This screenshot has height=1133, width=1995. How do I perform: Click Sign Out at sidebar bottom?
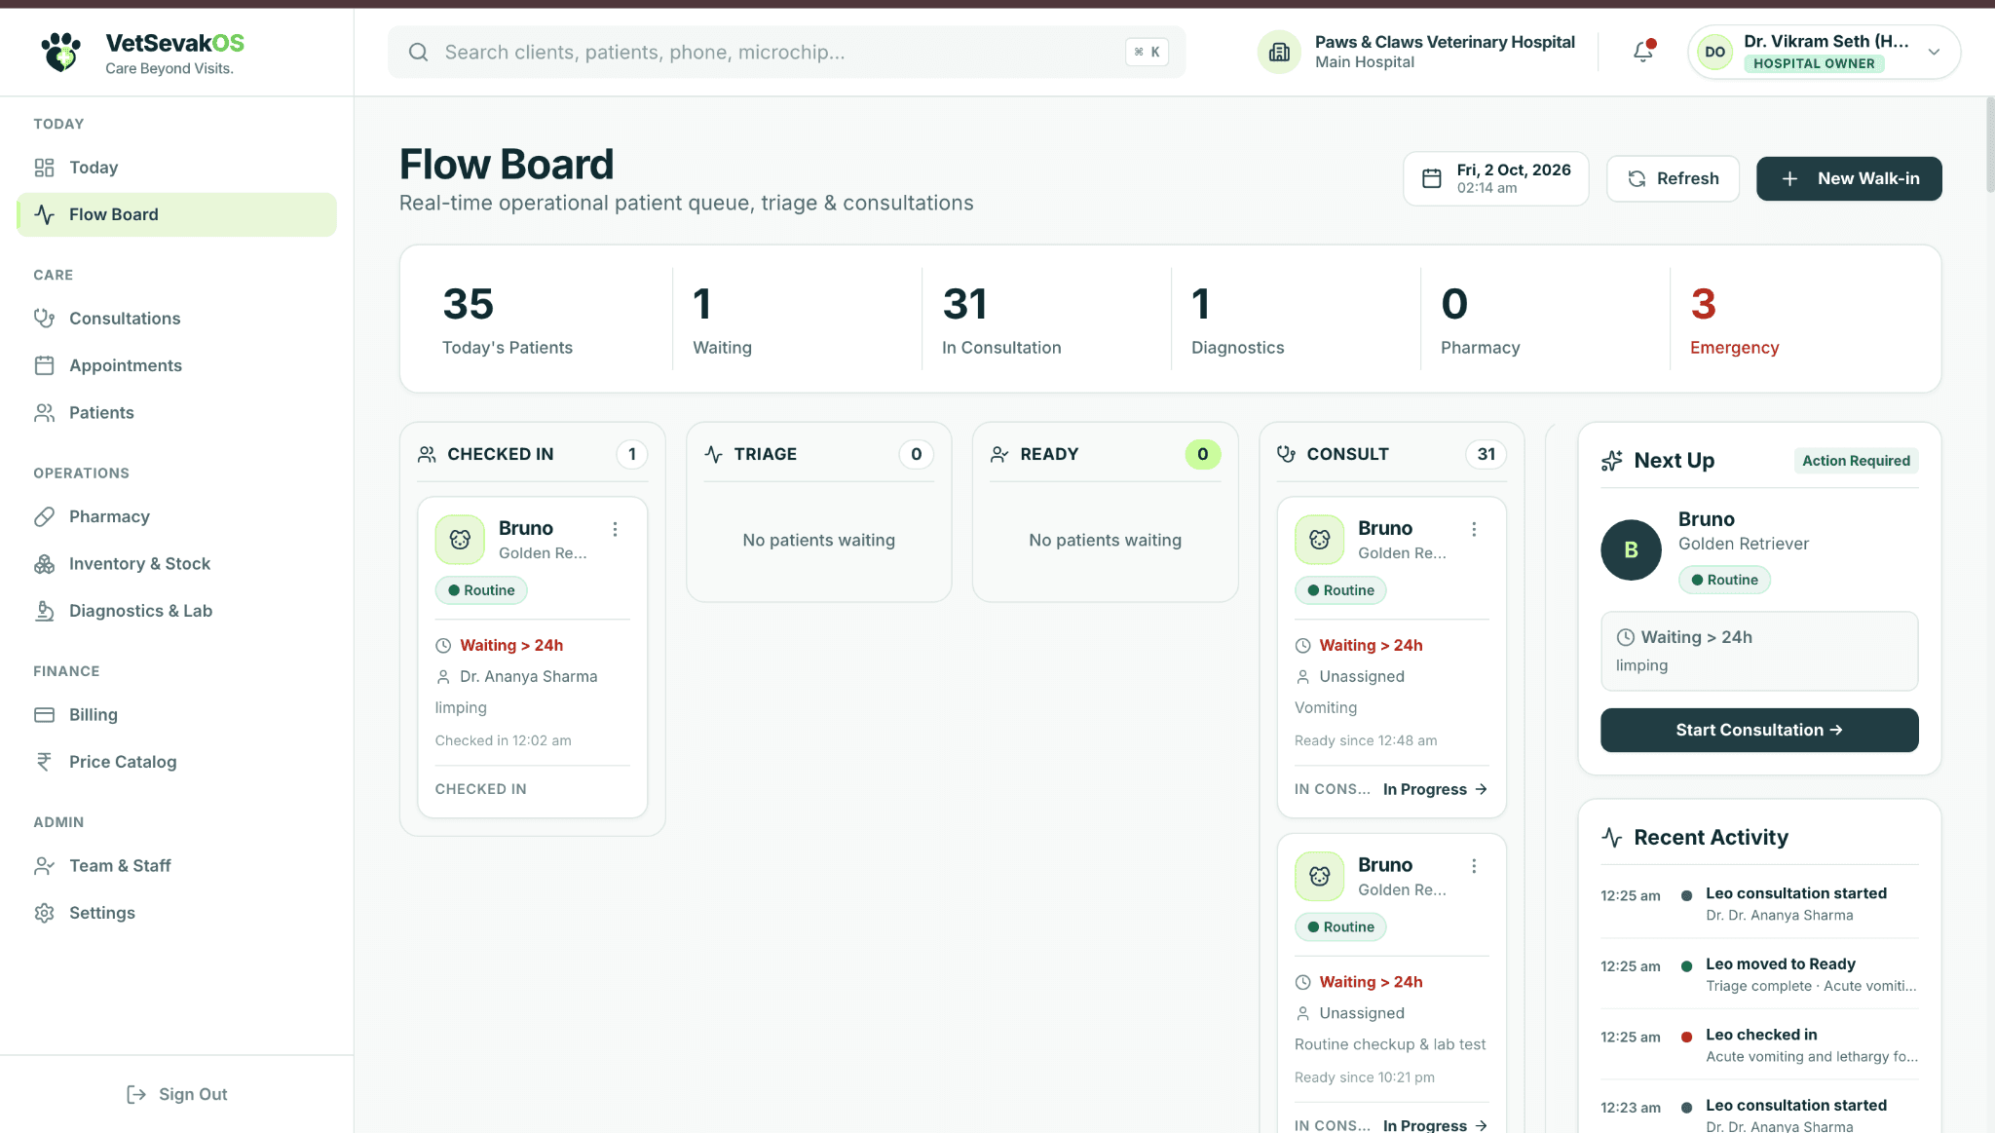click(x=176, y=1094)
